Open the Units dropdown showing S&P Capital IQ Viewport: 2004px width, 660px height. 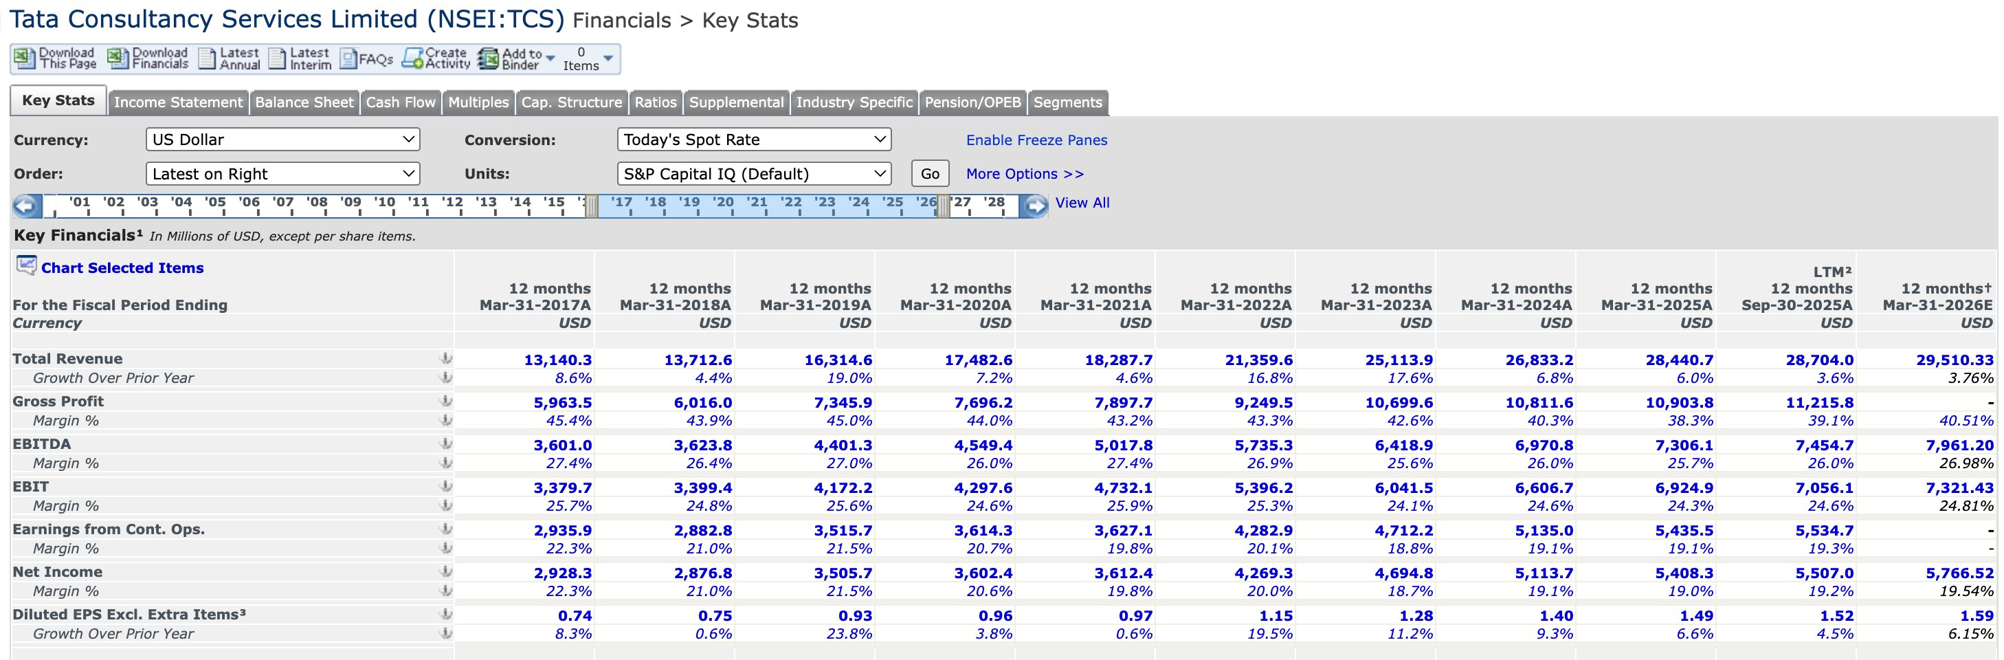(x=754, y=173)
